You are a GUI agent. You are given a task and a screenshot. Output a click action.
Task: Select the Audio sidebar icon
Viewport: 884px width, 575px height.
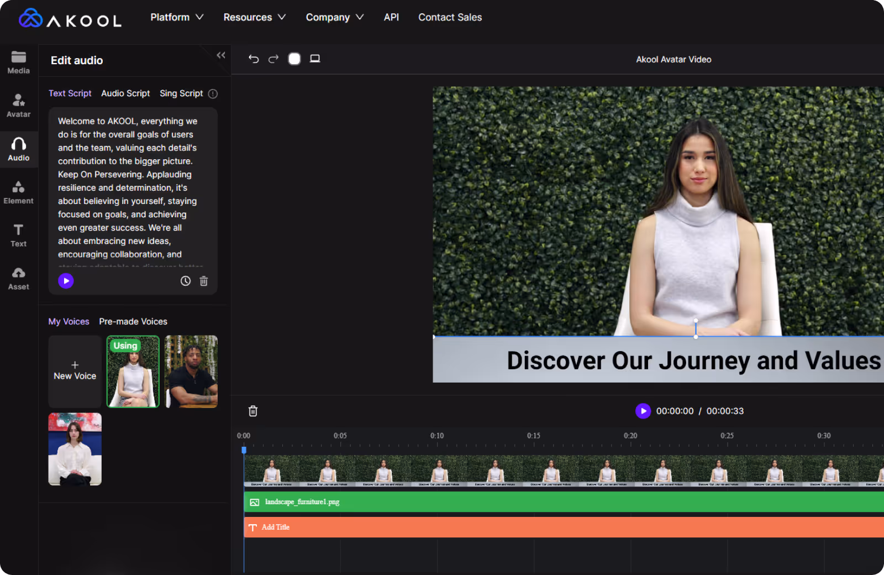tap(19, 149)
